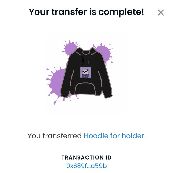
Task: Click the panda picture on the hoodie
Action: coord(85,72)
